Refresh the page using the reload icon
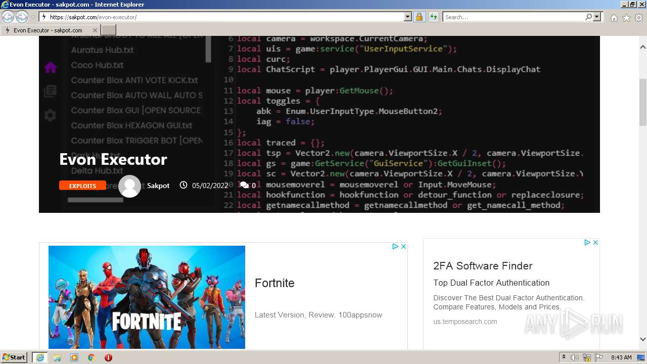Viewport: 647px width, 364px height. point(433,17)
